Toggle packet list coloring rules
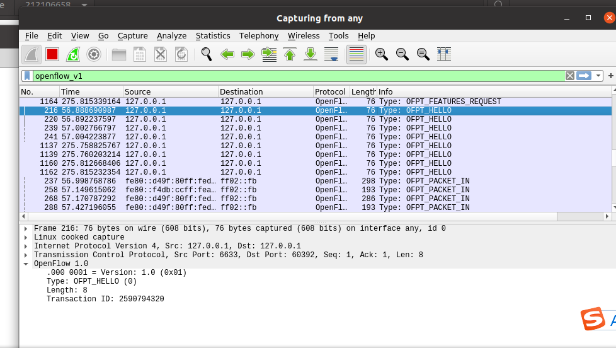Screen dimensions: 616x348 pos(356,54)
